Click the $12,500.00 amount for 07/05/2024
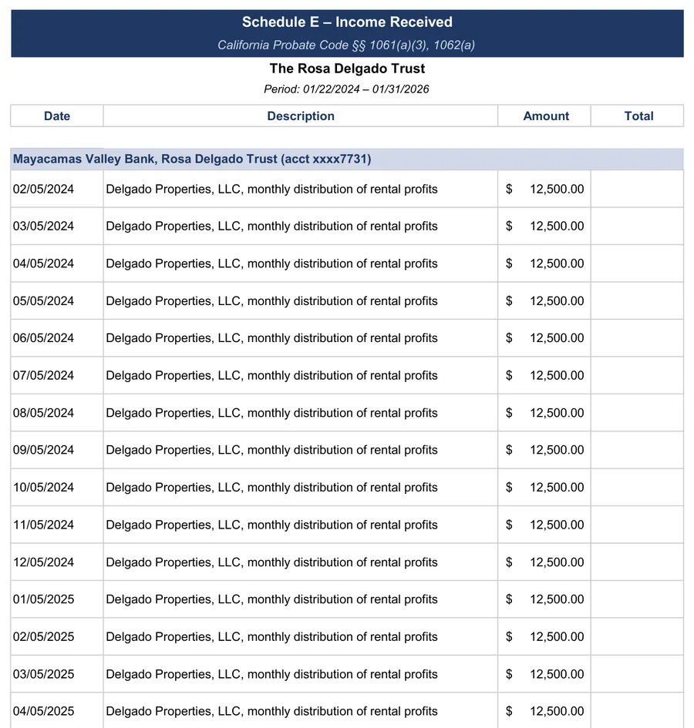 544,376
